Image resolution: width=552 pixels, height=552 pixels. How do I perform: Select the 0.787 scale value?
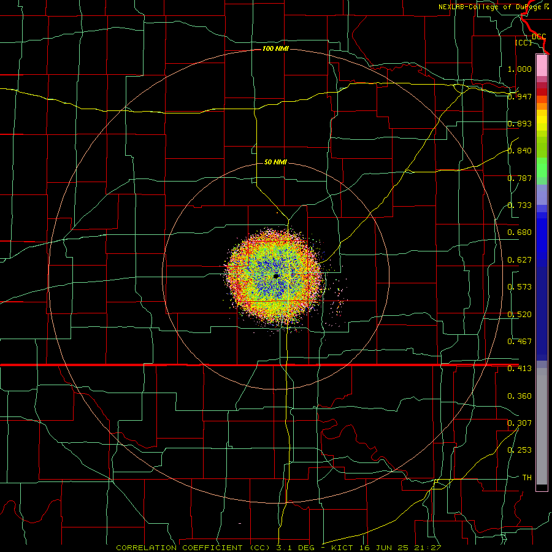(519, 178)
